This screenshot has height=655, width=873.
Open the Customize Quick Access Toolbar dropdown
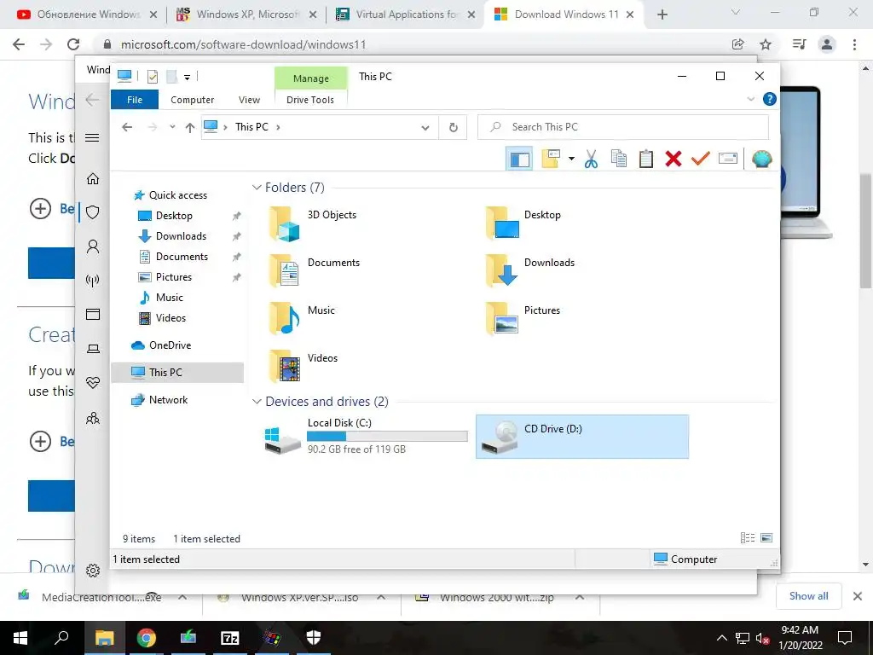click(x=187, y=77)
